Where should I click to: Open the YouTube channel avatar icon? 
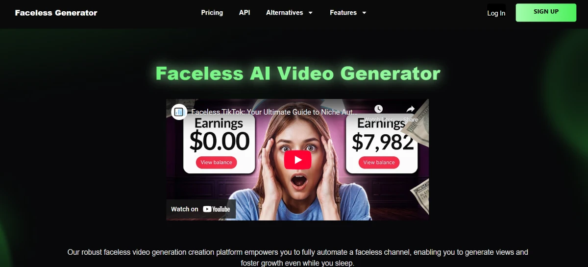[179, 112]
